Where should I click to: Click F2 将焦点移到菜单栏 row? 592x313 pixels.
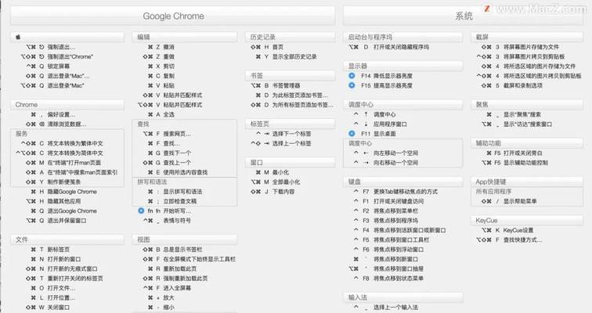(385, 210)
